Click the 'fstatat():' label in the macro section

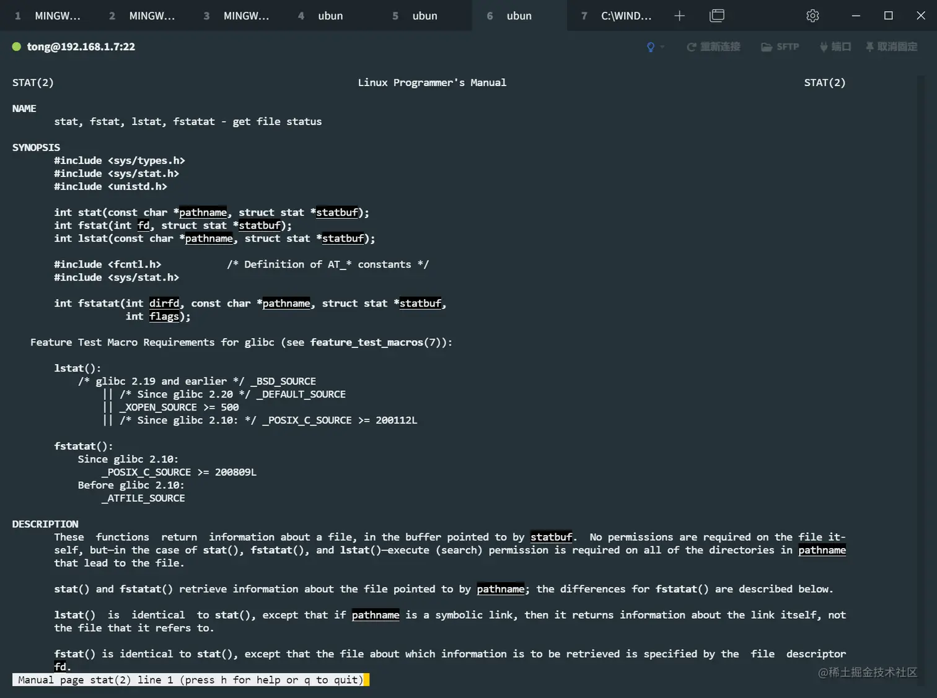(84, 447)
